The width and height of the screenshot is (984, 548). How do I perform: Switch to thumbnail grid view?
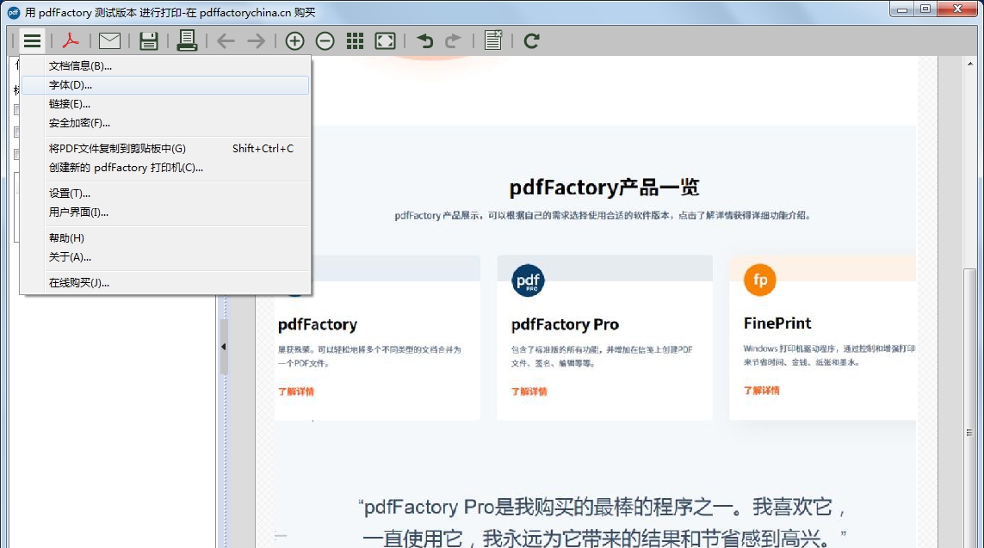pyautogui.click(x=354, y=40)
